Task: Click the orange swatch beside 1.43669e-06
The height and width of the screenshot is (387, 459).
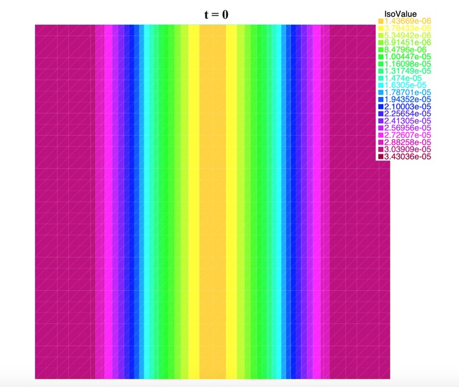Action: point(381,21)
